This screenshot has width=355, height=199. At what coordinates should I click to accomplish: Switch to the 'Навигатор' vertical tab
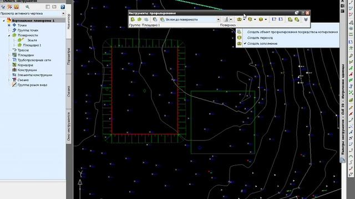[69, 22]
